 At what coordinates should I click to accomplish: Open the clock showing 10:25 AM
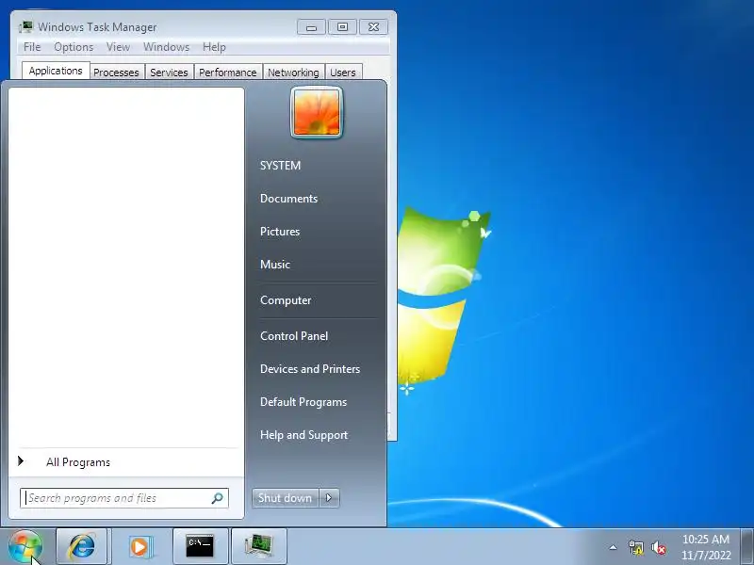(x=705, y=547)
